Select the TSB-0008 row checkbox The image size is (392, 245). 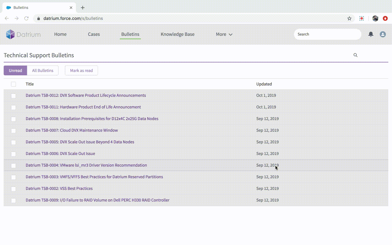pos(13,119)
